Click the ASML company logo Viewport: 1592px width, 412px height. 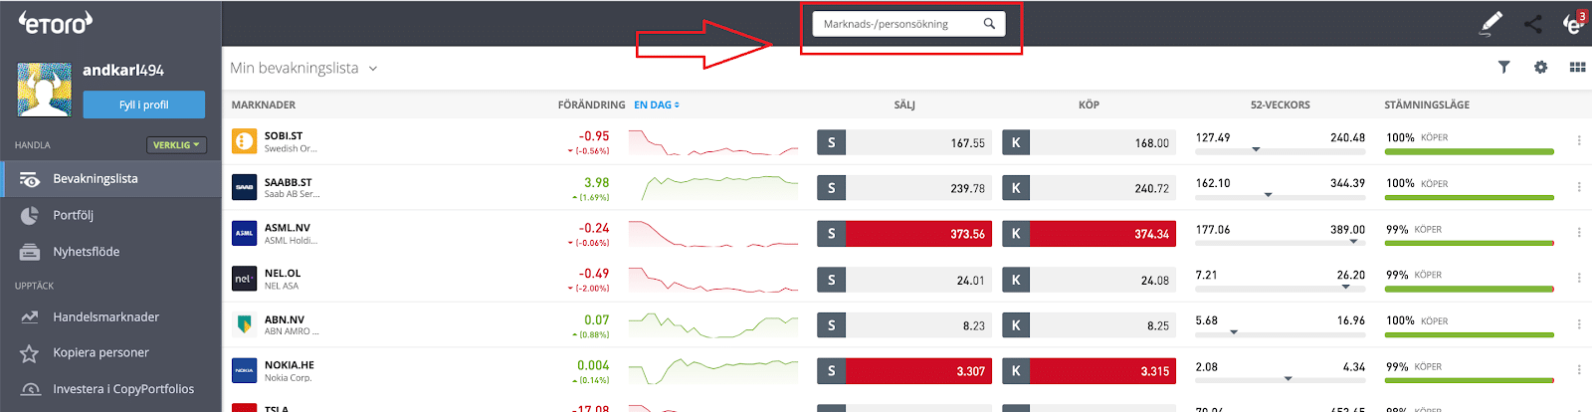[245, 233]
